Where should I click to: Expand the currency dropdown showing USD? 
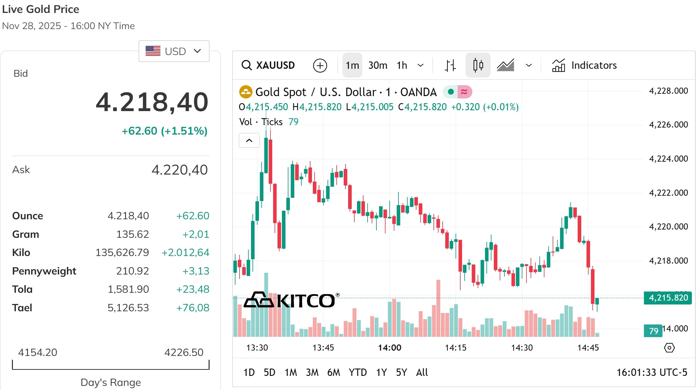(x=174, y=51)
